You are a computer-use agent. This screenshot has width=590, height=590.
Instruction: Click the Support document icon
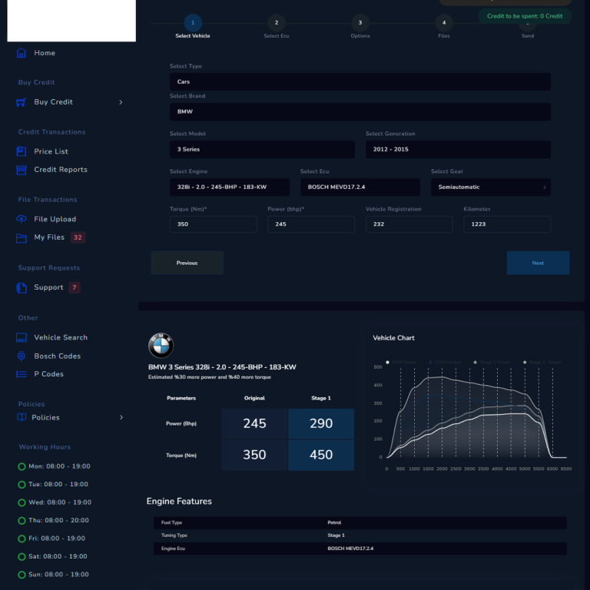point(22,288)
